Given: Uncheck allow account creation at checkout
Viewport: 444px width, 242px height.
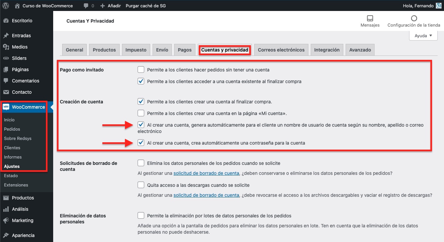Looking at the screenshot, I should (x=141, y=101).
